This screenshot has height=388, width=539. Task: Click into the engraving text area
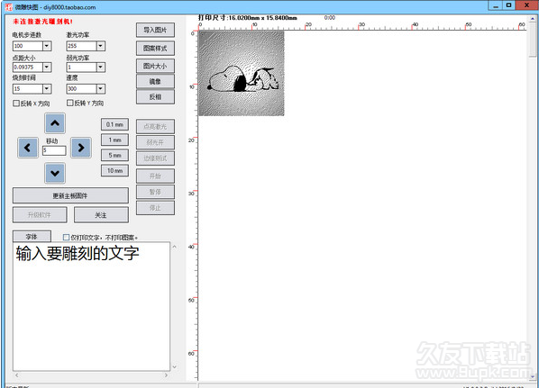coord(91,306)
